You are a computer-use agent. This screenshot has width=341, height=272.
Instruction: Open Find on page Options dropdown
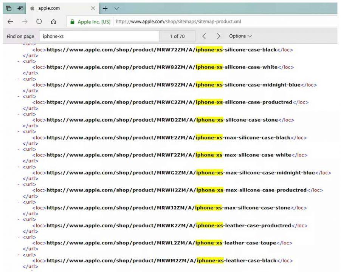coord(240,36)
